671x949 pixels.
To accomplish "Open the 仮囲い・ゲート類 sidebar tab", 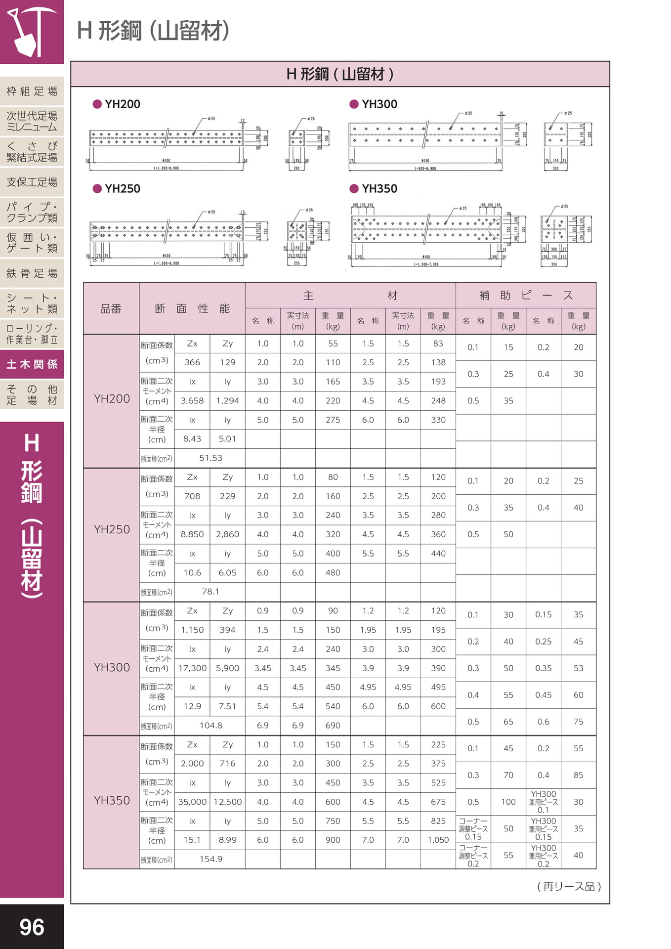I will 32,243.
